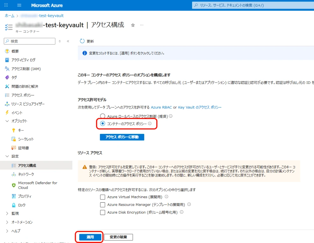Click the refresh (更新) icon
314x243 pixels.
click(82, 41)
